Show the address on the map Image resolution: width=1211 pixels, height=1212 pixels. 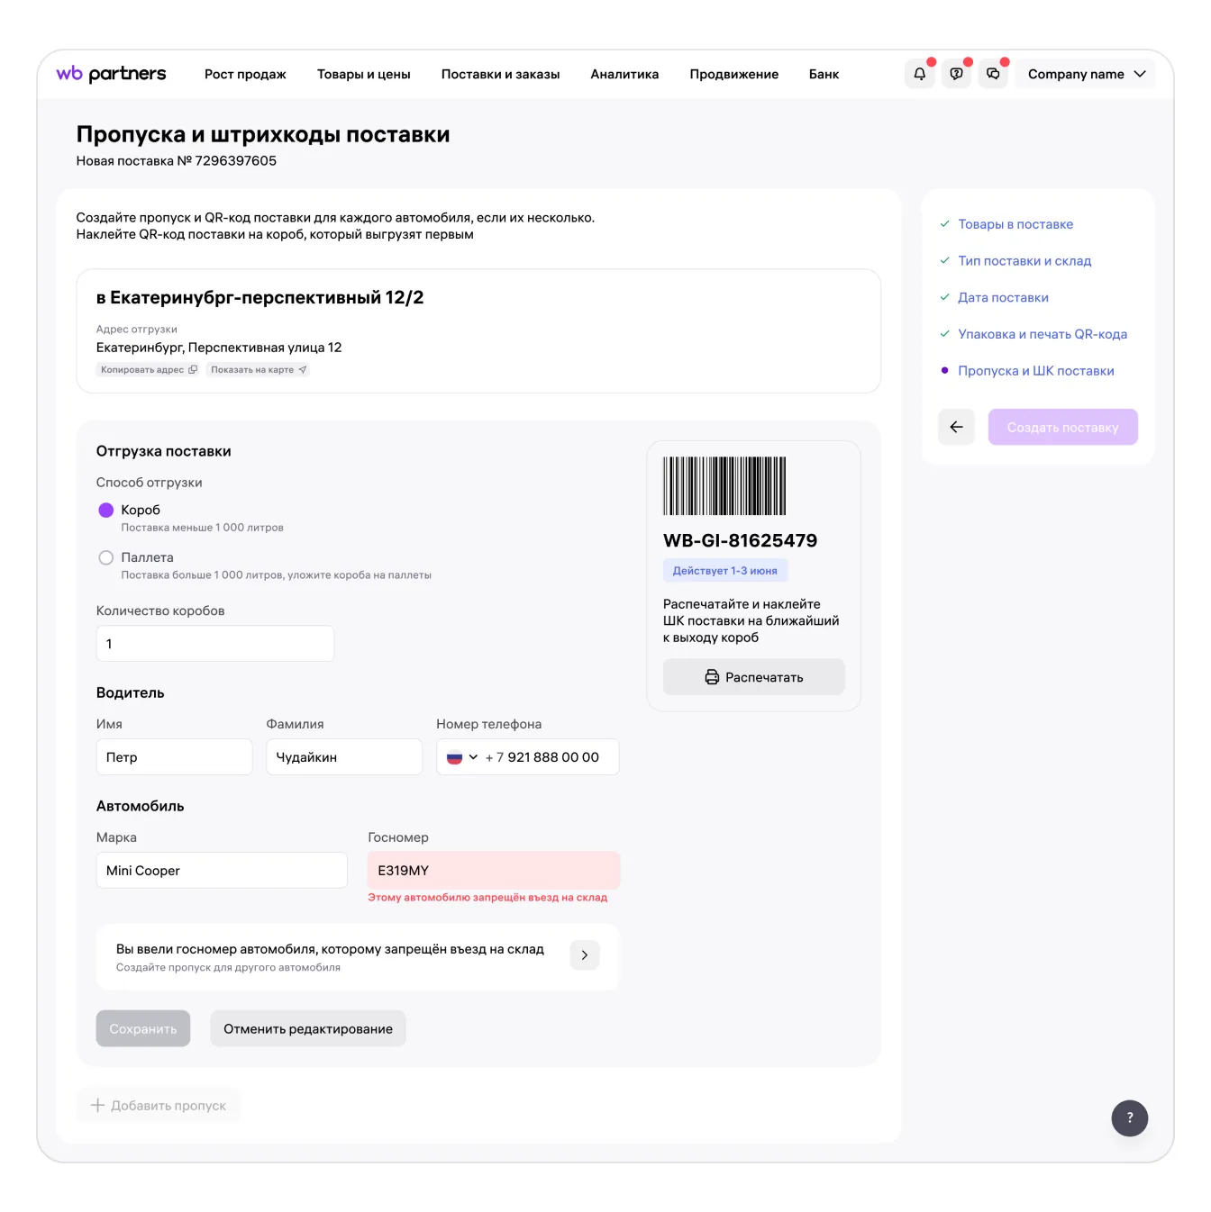[259, 369]
